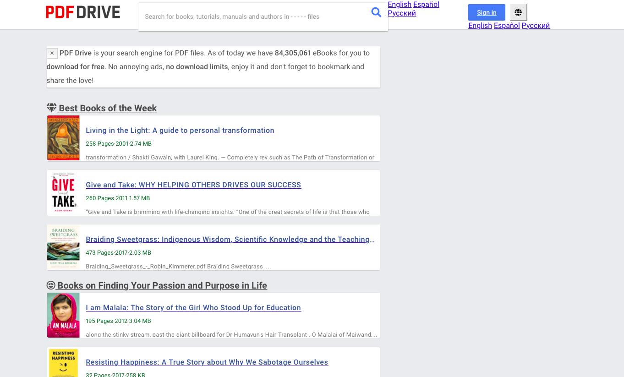The height and width of the screenshot is (377, 624).
Task: Click Shakti Gawain description snippet
Action: [x=230, y=157]
